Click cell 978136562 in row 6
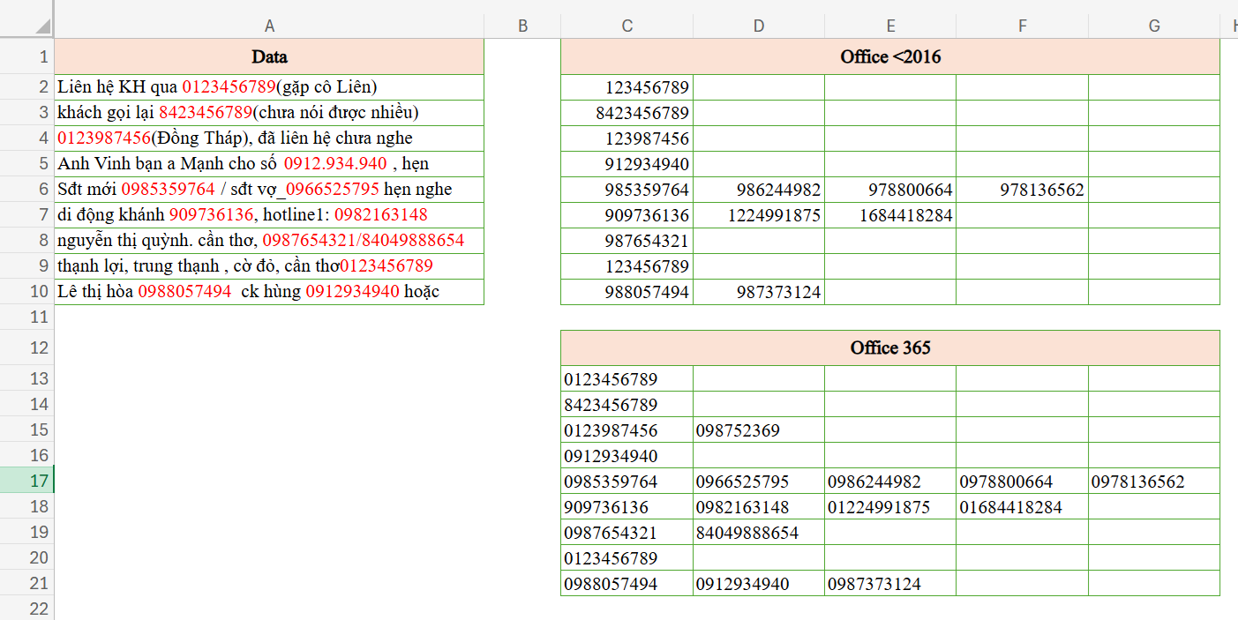The width and height of the screenshot is (1238, 620). pyautogui.click(x=1022, y=190)
